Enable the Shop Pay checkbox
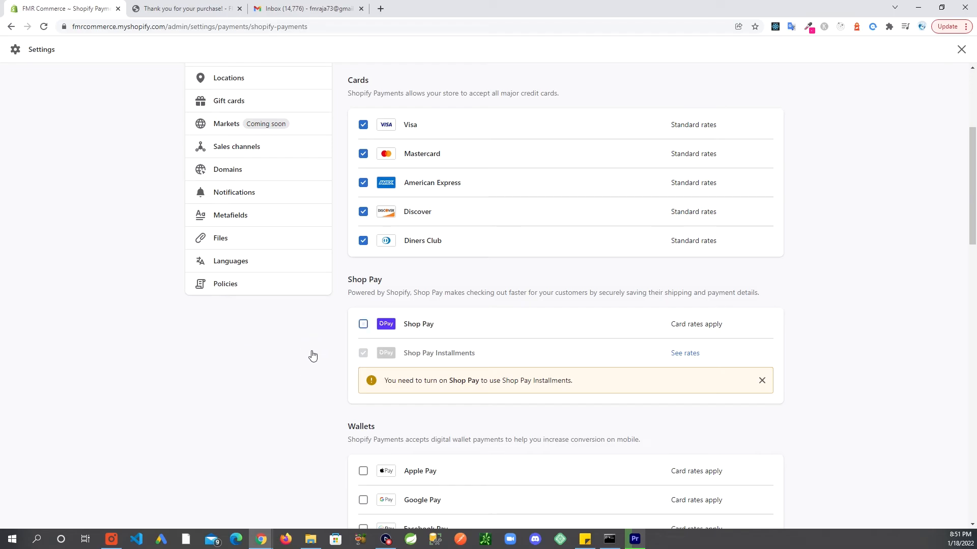Screen dimensions: 977x549 coord(363,324)
